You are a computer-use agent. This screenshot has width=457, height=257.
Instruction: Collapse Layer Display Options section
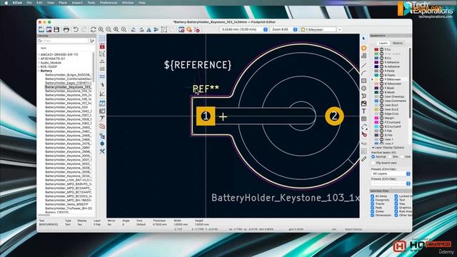click(x=373, y=148)
